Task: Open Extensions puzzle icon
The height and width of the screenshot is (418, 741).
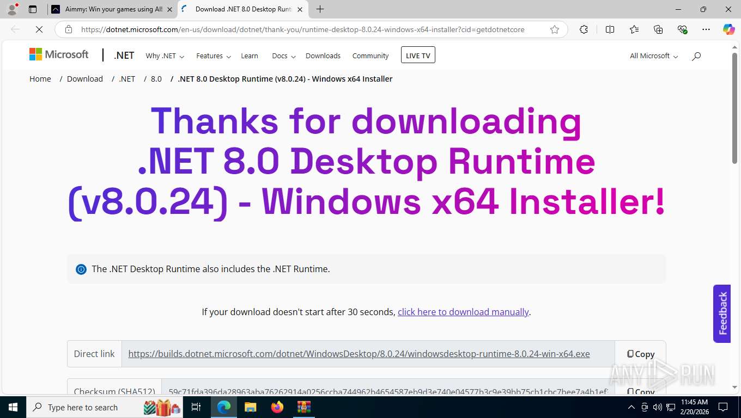Action: pos(584,29)
